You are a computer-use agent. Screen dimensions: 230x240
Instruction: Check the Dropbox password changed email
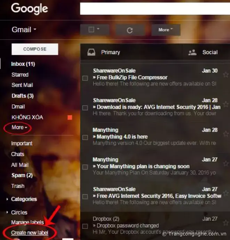85,226
